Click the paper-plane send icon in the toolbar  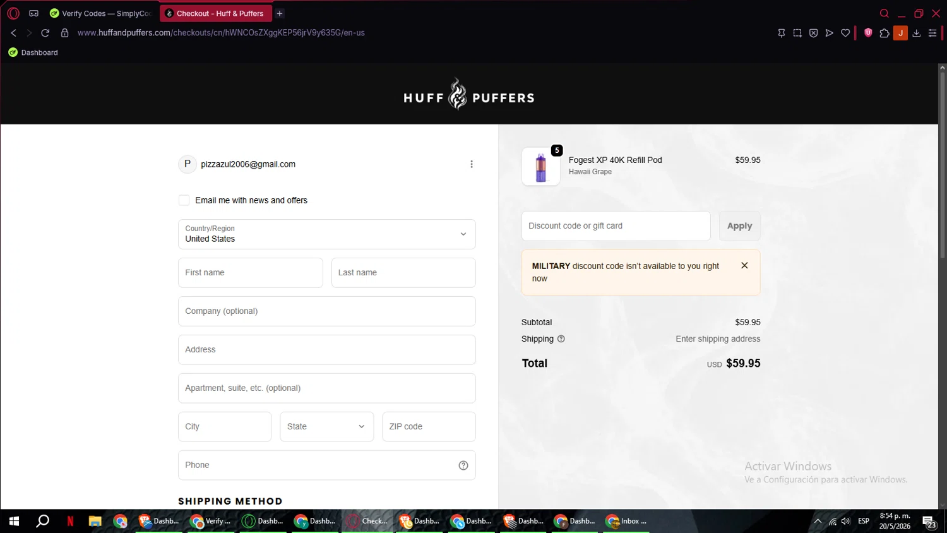830,33
